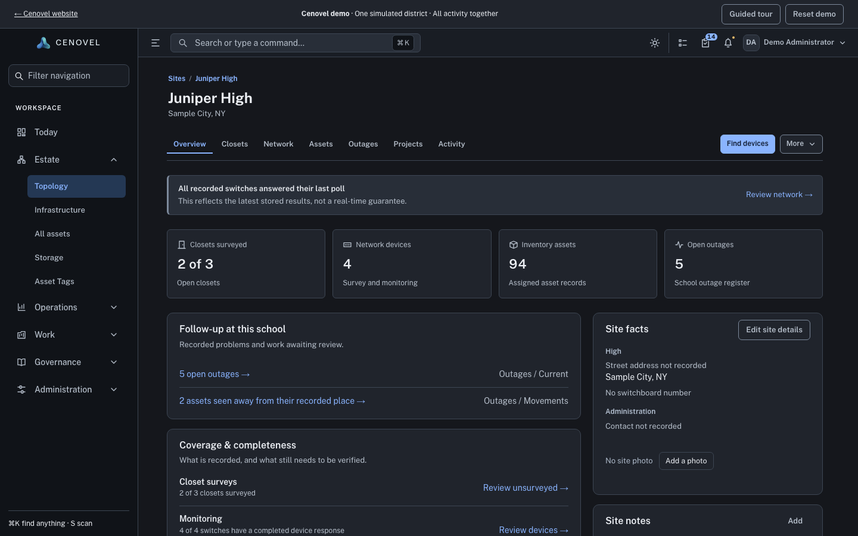The height and width of the screenshot is (536, 858).
Task: Click the Network devices card icon
Action: [347, 245]
